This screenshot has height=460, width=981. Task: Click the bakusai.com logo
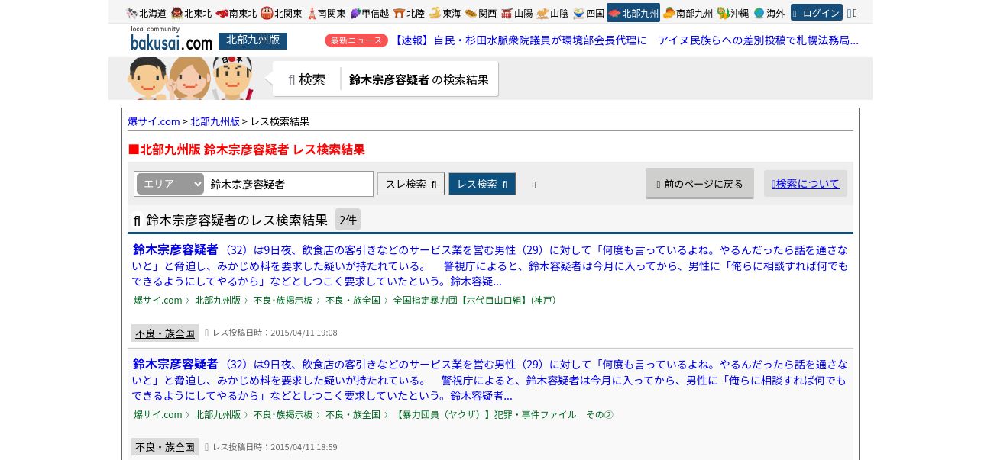(171, 39)
